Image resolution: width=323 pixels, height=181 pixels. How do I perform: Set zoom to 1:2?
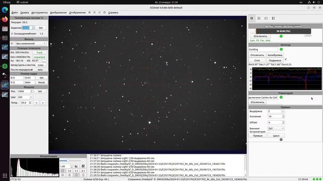coord(70,171)
